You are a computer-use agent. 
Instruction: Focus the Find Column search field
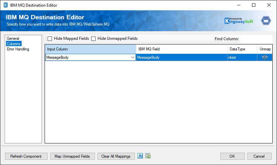(x=256, y=39)
